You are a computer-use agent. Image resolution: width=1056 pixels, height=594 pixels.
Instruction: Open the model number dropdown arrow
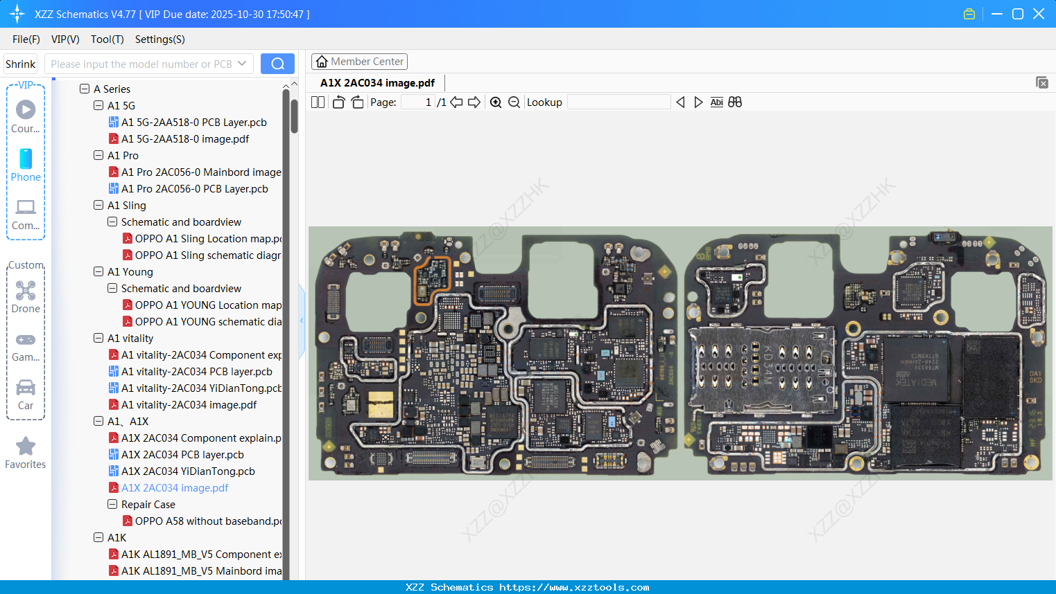click(x=242, y=64)
